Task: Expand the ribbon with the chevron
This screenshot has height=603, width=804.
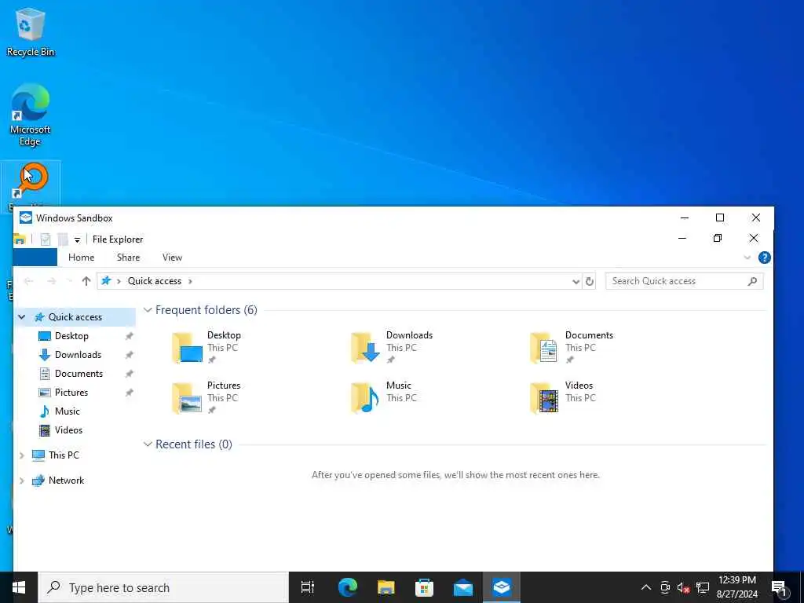Action: pos(747,258)
